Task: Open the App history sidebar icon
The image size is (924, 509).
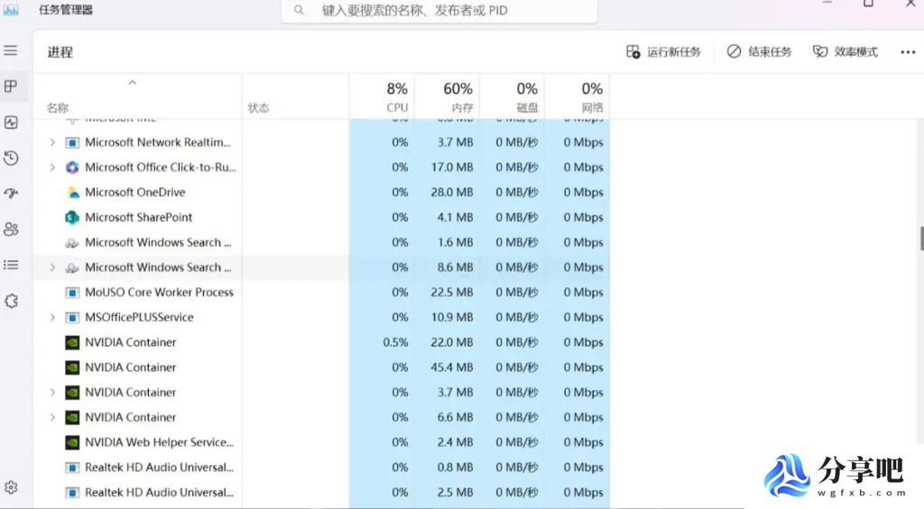Action: (11, 158)
